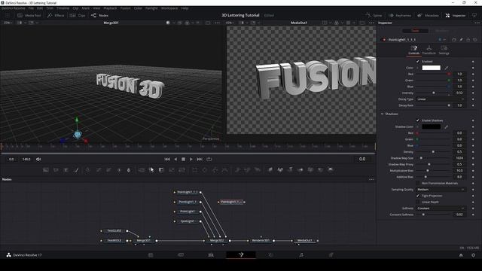482x271 pixels.
Task: Select the MediaOut1 node
Action: click(304, 241)
